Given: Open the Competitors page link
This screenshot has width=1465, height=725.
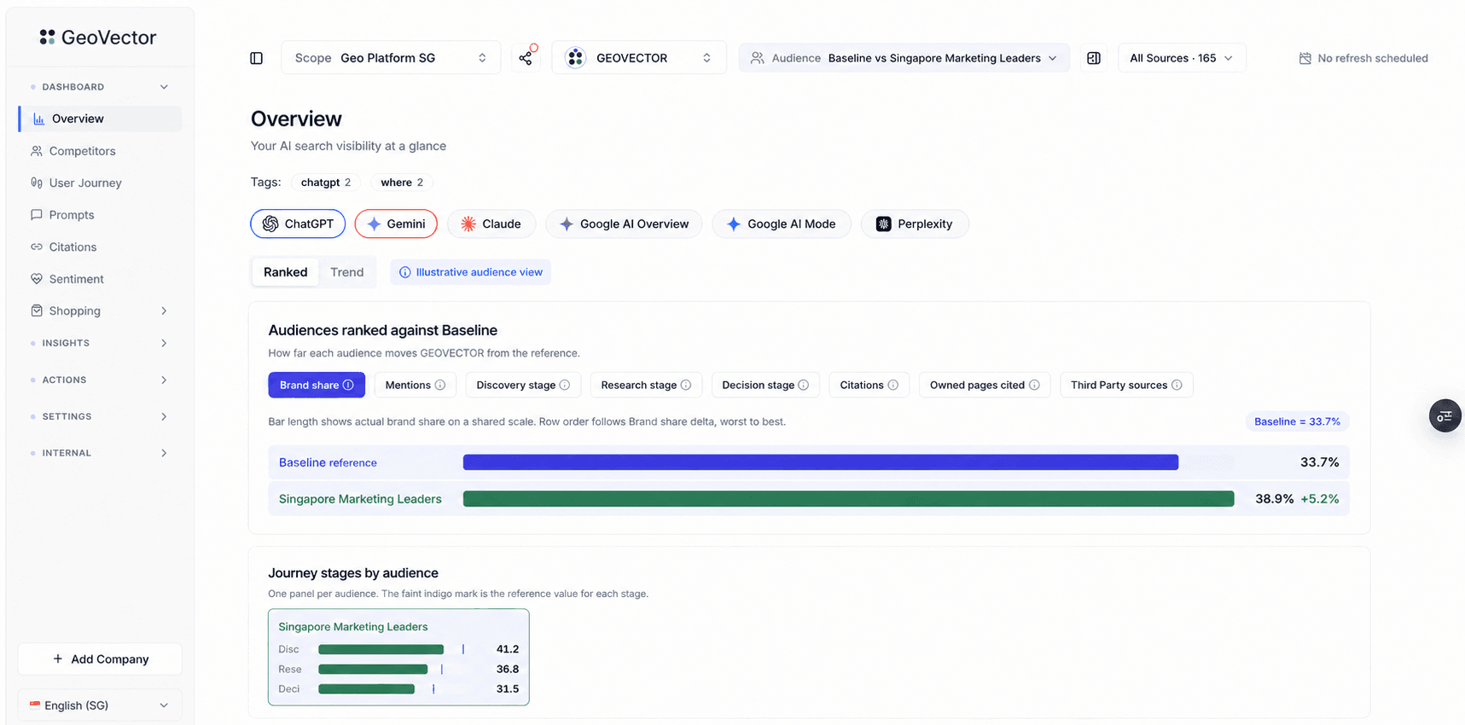Looking at the screenshot, I should coord(82,151).
